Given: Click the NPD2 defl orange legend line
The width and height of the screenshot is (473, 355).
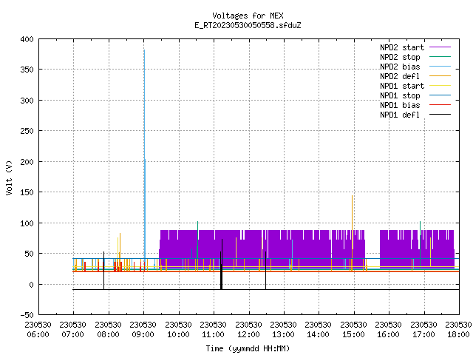Looking at the screenshot, I should tap(440, 76).
